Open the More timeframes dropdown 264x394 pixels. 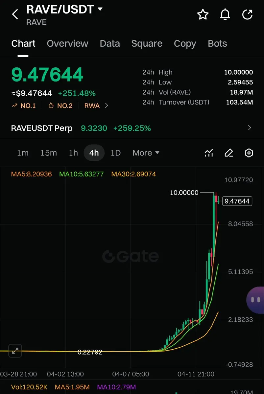pos(146,153)
